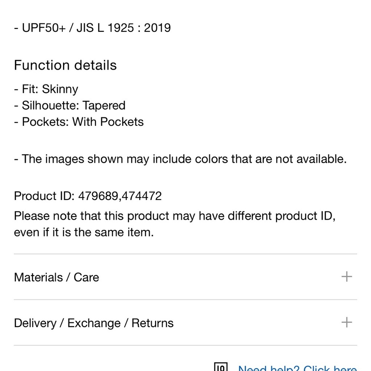
Task: Click the text even if it is the same item
Action: tap(83, 233)
